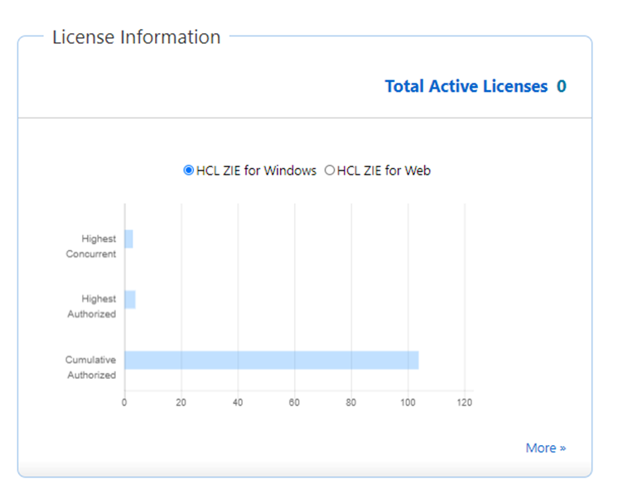The height and width of the screenshot is (484, 623).
Task: Click the Highest Concurrent axis label
Action: [91, 247]
